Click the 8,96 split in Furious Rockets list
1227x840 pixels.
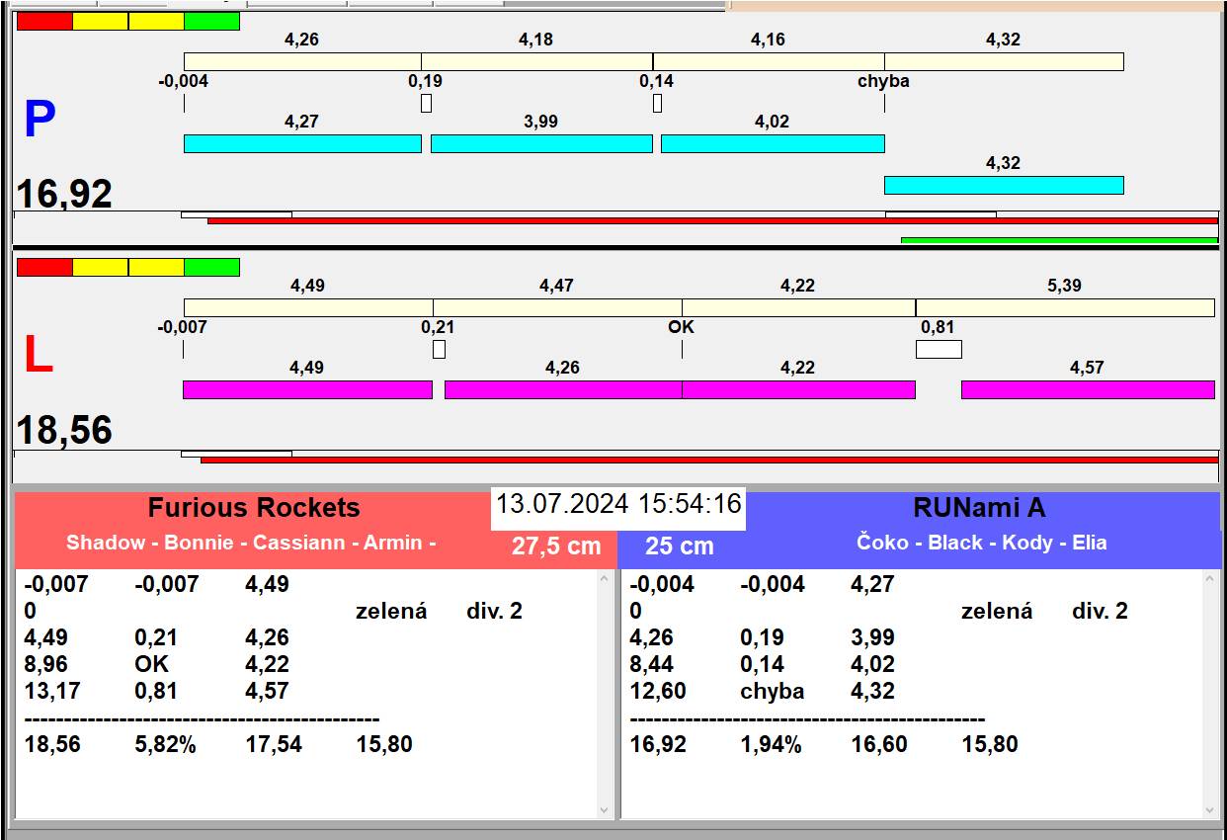[x=45, y=664]
